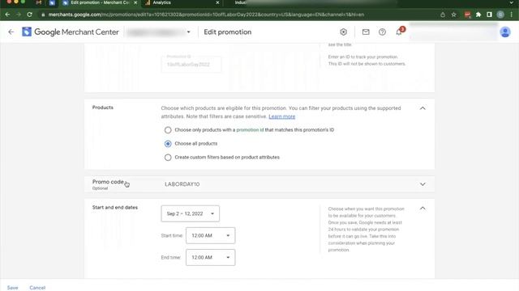Open the Chrome three-dot menu

tap(512, 15)
